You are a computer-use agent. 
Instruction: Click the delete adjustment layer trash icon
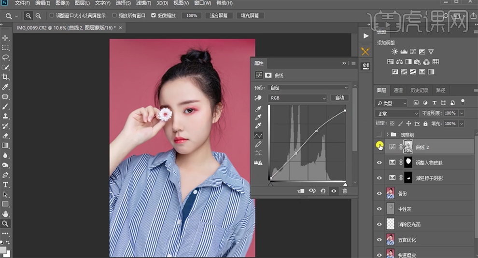pos(345,191)
